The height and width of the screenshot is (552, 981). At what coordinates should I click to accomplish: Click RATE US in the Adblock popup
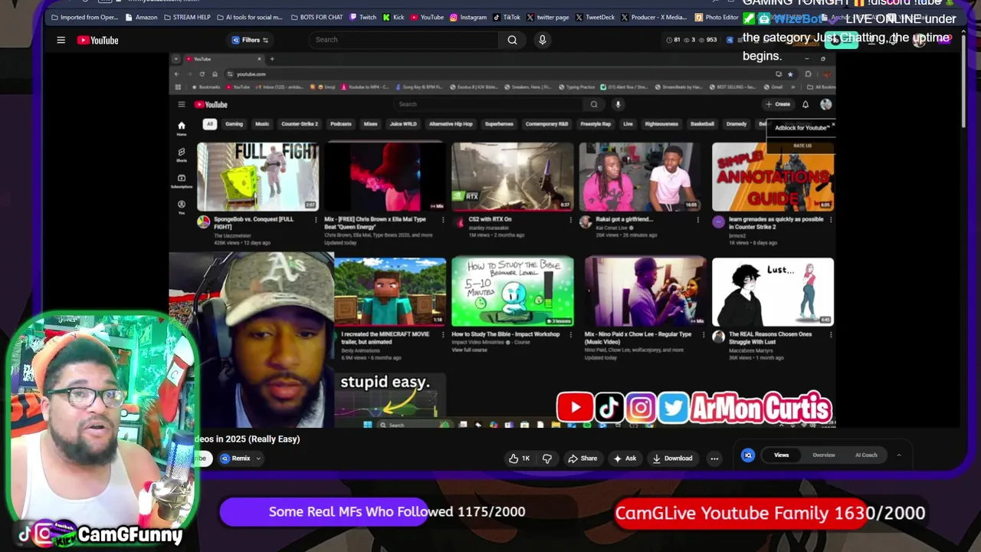click(802, 146)
